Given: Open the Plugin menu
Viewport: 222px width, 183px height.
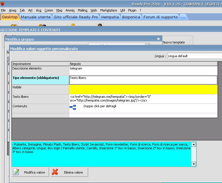Looking at the screenshot, I should (132, 10).
